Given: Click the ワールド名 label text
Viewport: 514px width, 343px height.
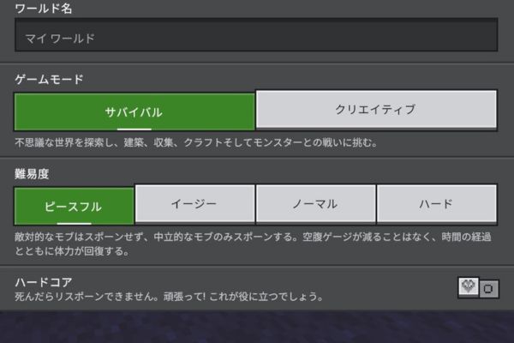Looking at the screenshot, I should tap(44, 9).
